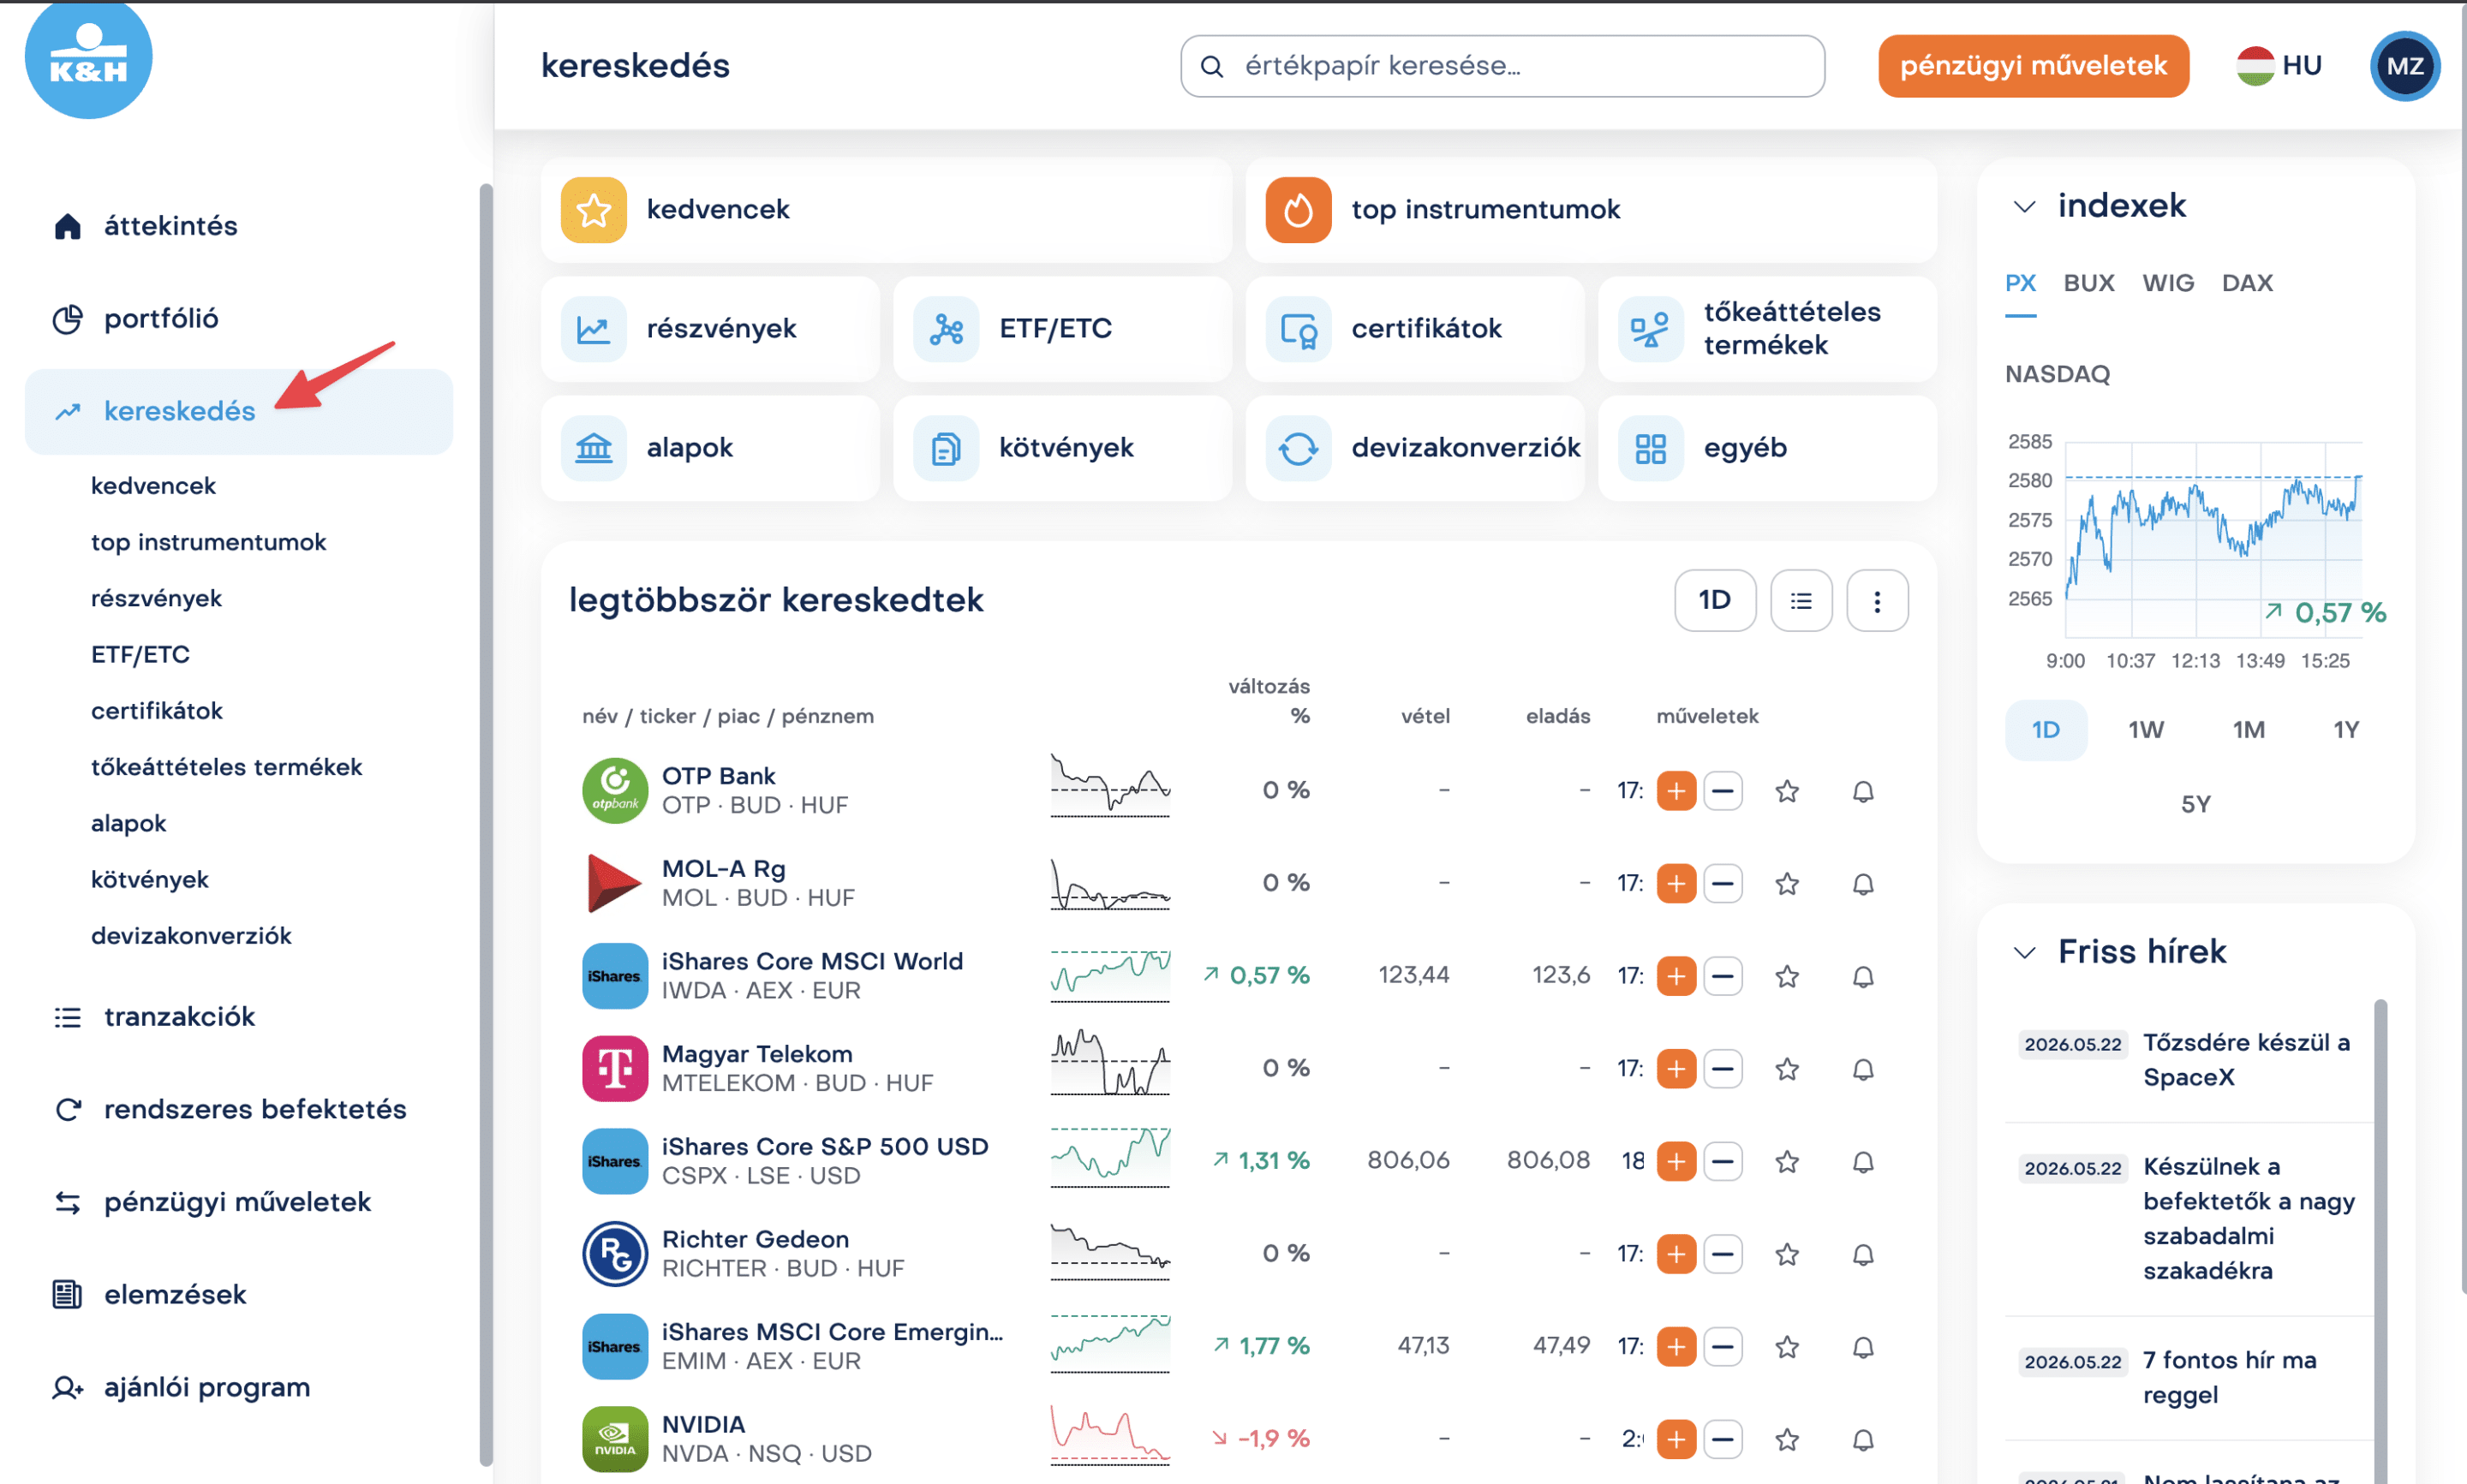Select 1Y index chart range

pos(2345,730)
